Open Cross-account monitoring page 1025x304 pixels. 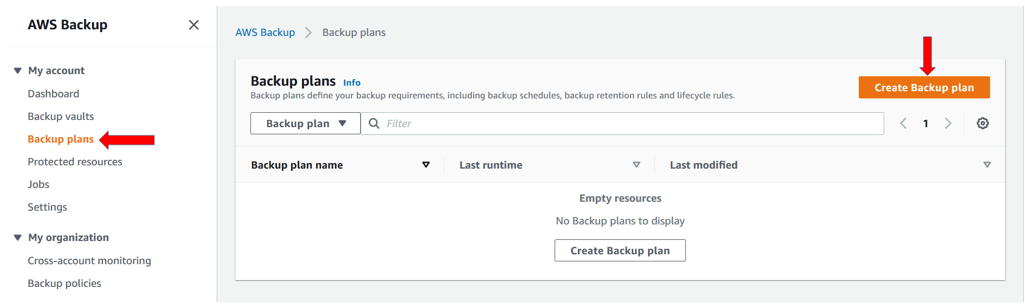pyautogui.click(x=89, y=261)
